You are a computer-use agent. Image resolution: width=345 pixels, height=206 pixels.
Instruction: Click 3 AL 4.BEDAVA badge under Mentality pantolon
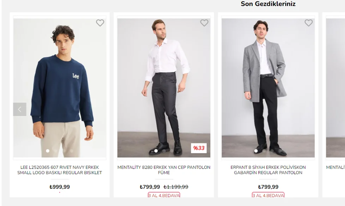164,195
